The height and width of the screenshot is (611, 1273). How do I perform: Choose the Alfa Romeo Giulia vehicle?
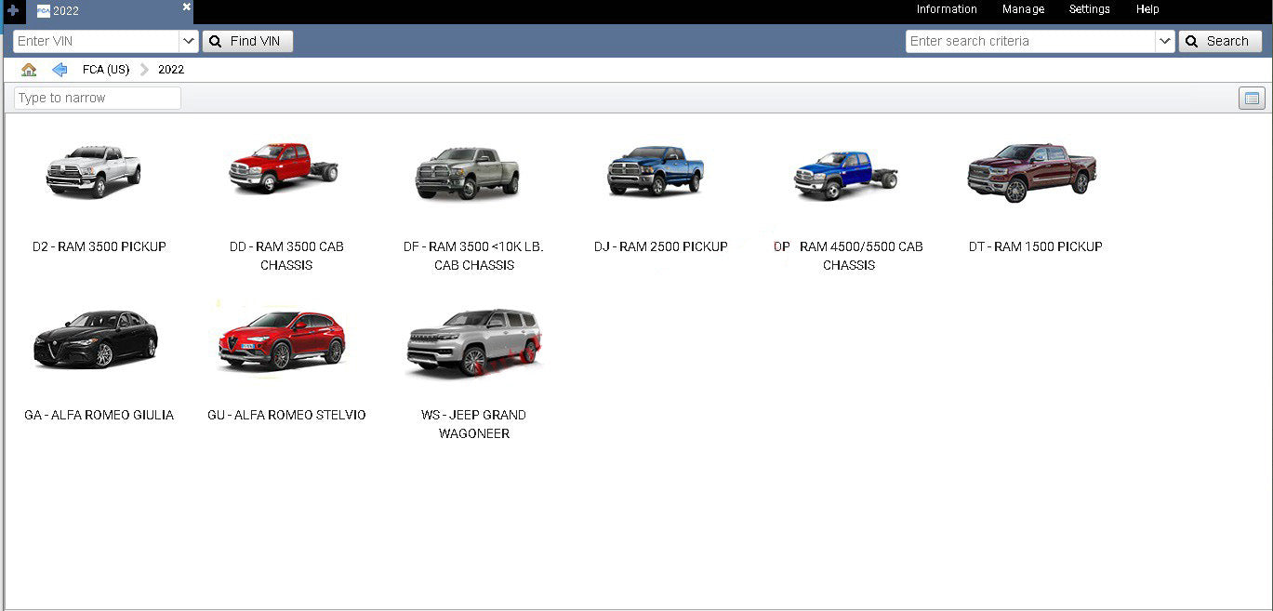click(x=96, y=339)
